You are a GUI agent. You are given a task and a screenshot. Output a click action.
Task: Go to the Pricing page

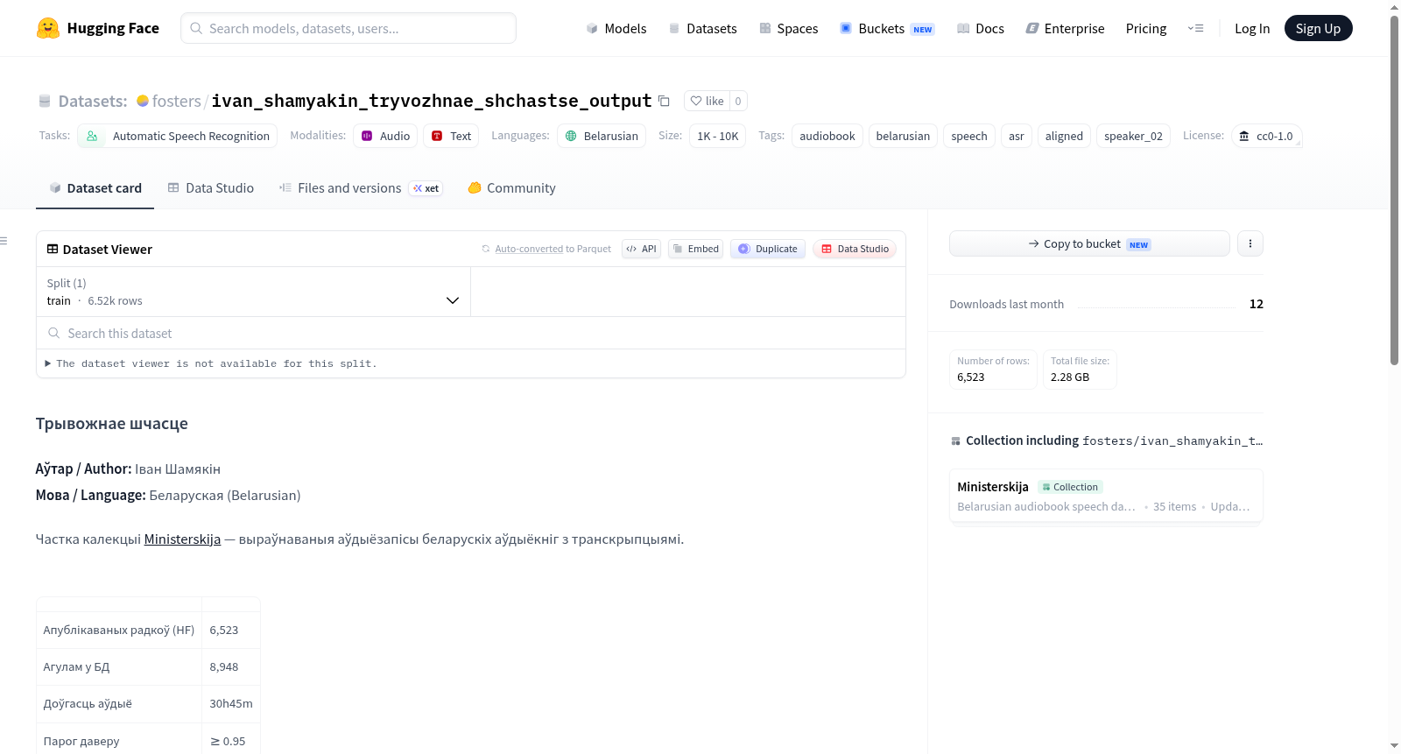1146,28
